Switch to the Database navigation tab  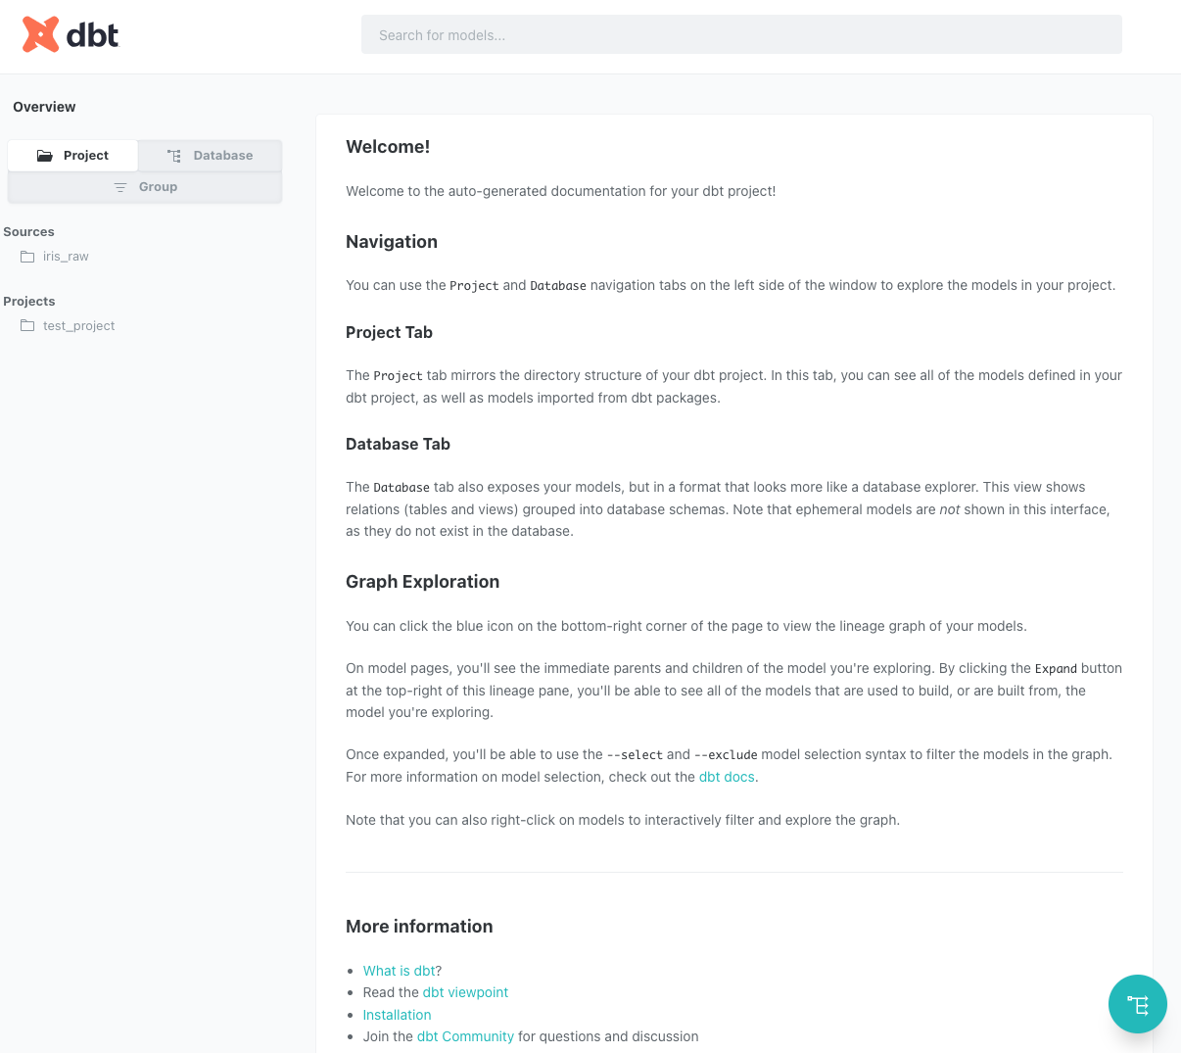[x=211, y=156]
